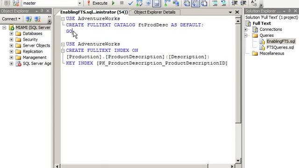Image resolution: width=299 pixels, height=168 pixels.
Task: Expand the SQL Server Agent node
Action: [x=11, y=63]
